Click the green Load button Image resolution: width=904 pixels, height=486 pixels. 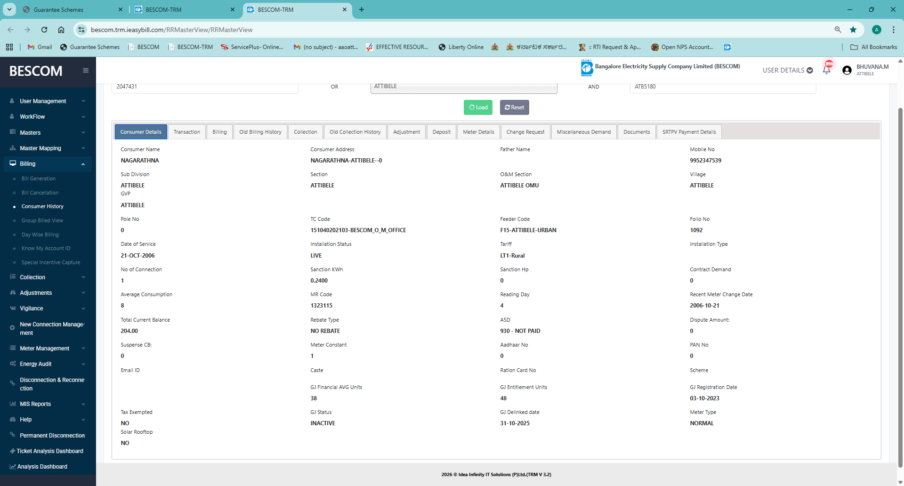tap(478, 107)
